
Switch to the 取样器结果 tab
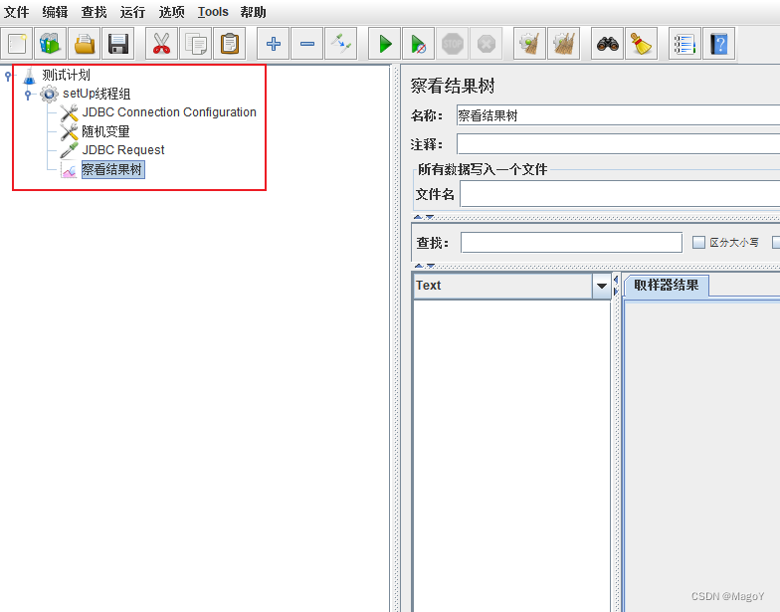pos(667,285)
